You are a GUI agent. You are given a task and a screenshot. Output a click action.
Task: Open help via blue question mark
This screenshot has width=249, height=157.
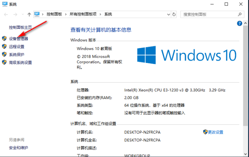click(240, 23)
